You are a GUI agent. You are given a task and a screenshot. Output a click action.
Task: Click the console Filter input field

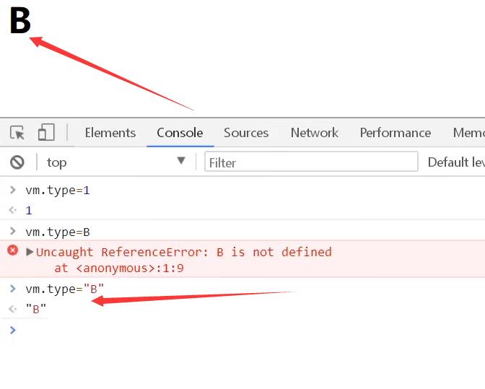[x=311, y=162]
